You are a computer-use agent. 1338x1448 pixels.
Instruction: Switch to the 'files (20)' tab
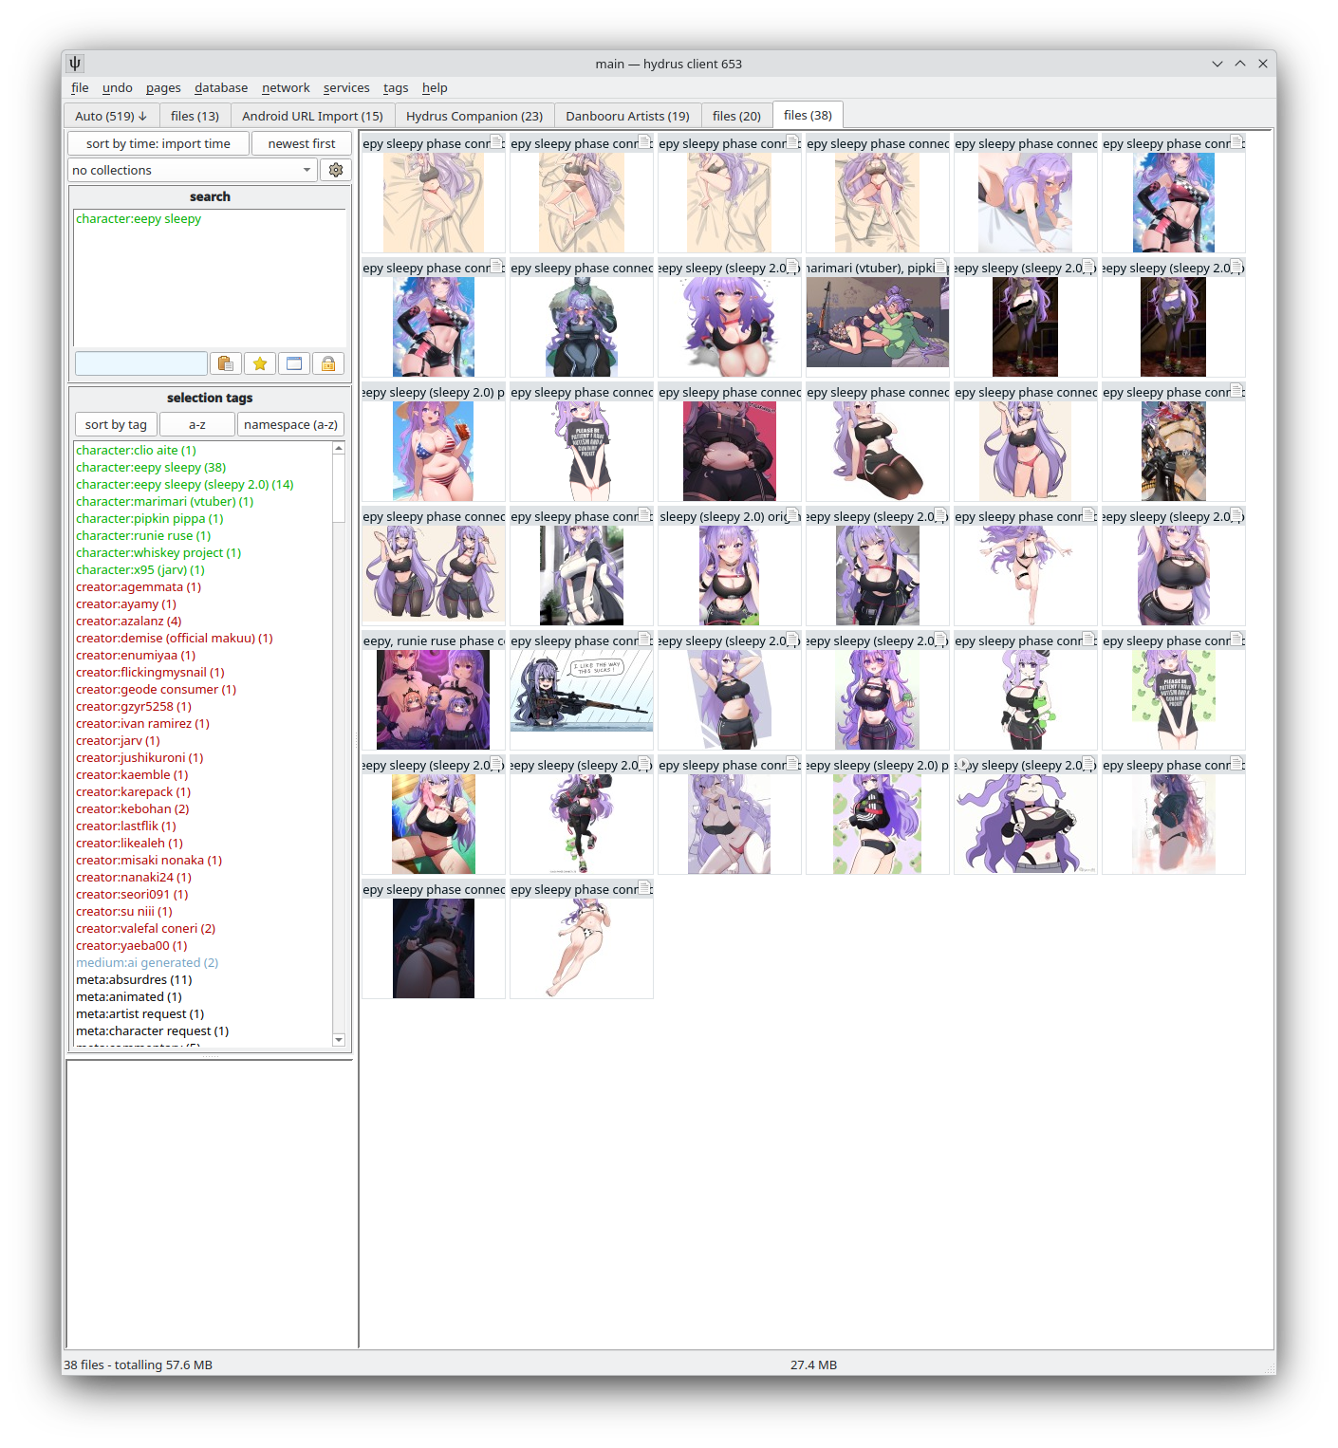click(736, 116)
